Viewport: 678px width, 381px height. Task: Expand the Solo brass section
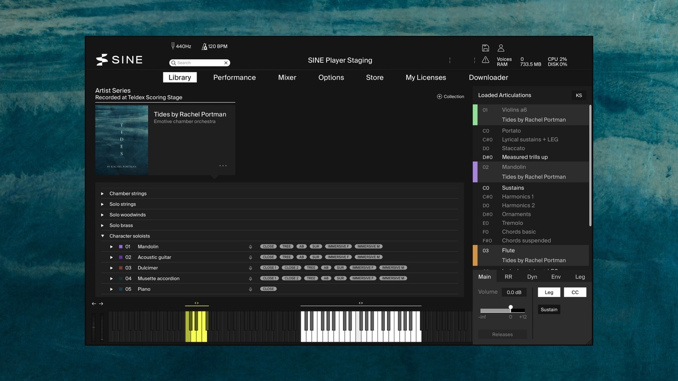102,225
